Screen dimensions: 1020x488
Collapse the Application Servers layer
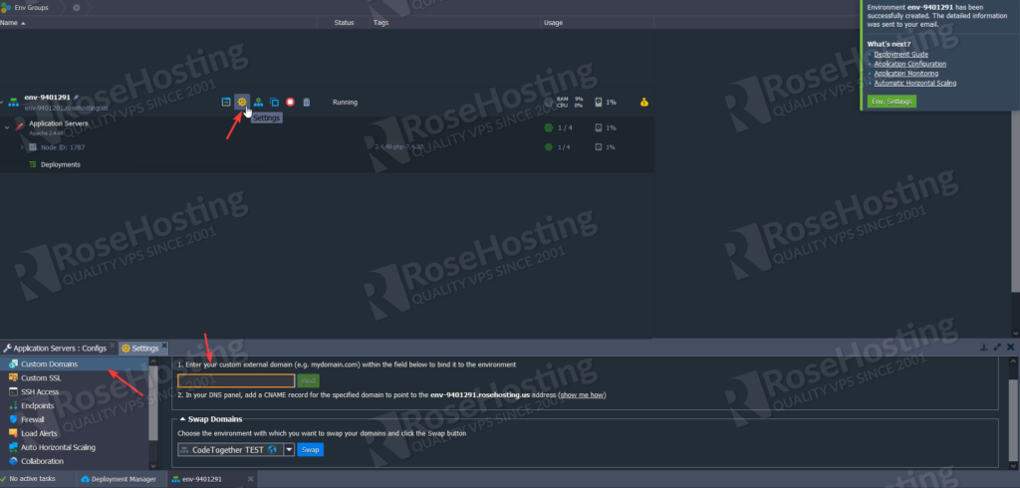tap(7, 127)
